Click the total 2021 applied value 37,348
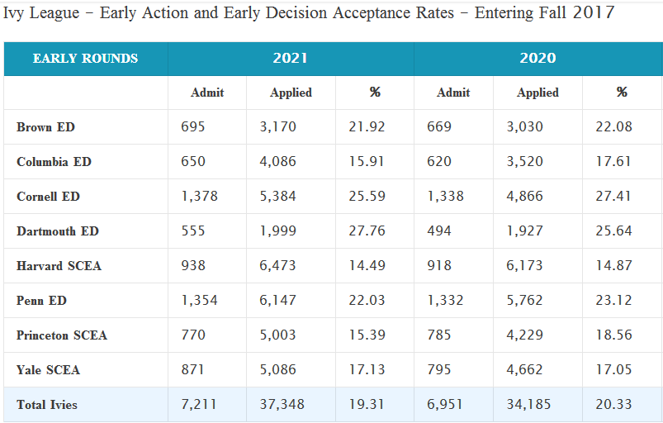Image resolution: width=663 pixels, height=423 pixels. 282,405
